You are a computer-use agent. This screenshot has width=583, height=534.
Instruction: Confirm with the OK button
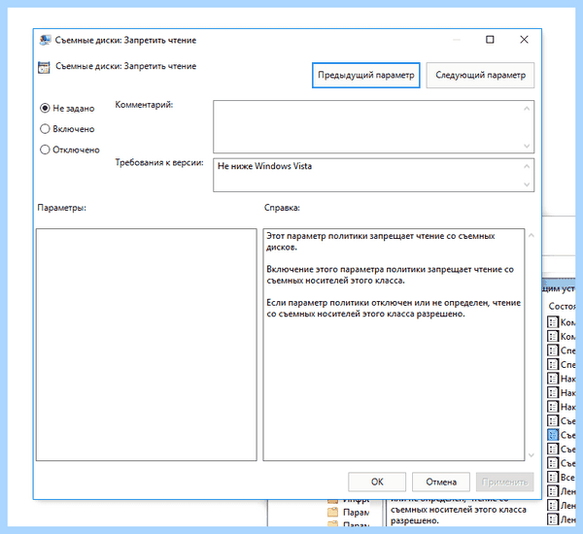tap(377, 482)
